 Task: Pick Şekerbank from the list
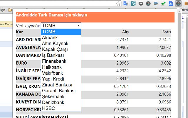pyautogui.click(x=61, y=97)
